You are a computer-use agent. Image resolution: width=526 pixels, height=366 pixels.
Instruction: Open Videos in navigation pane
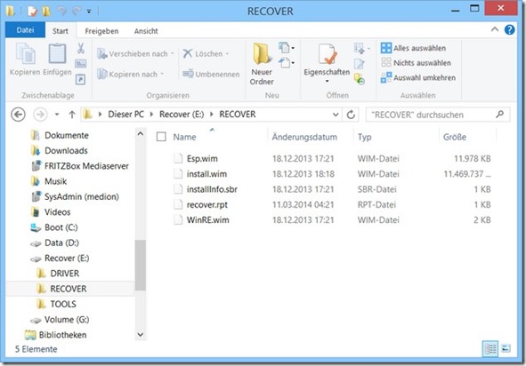point(57,212)
